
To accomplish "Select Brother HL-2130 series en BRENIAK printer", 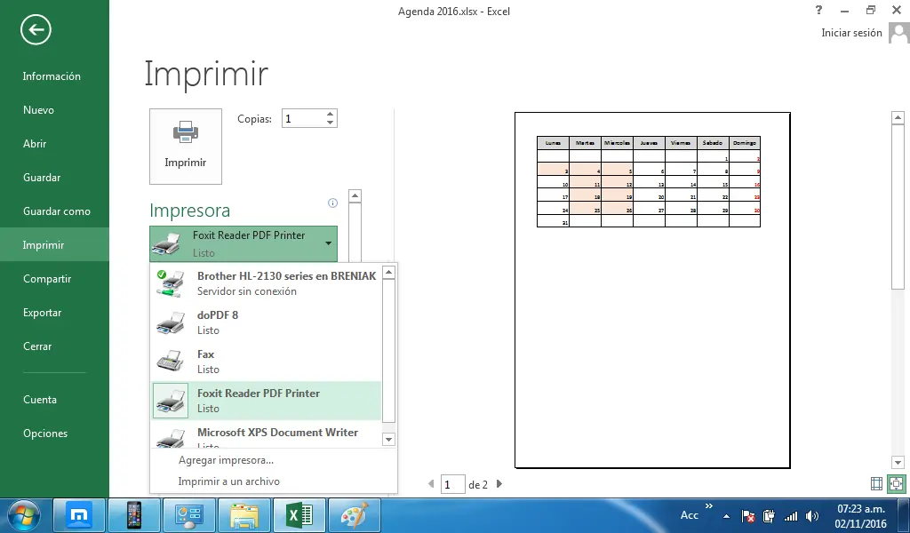I will (x=267, y=283).
